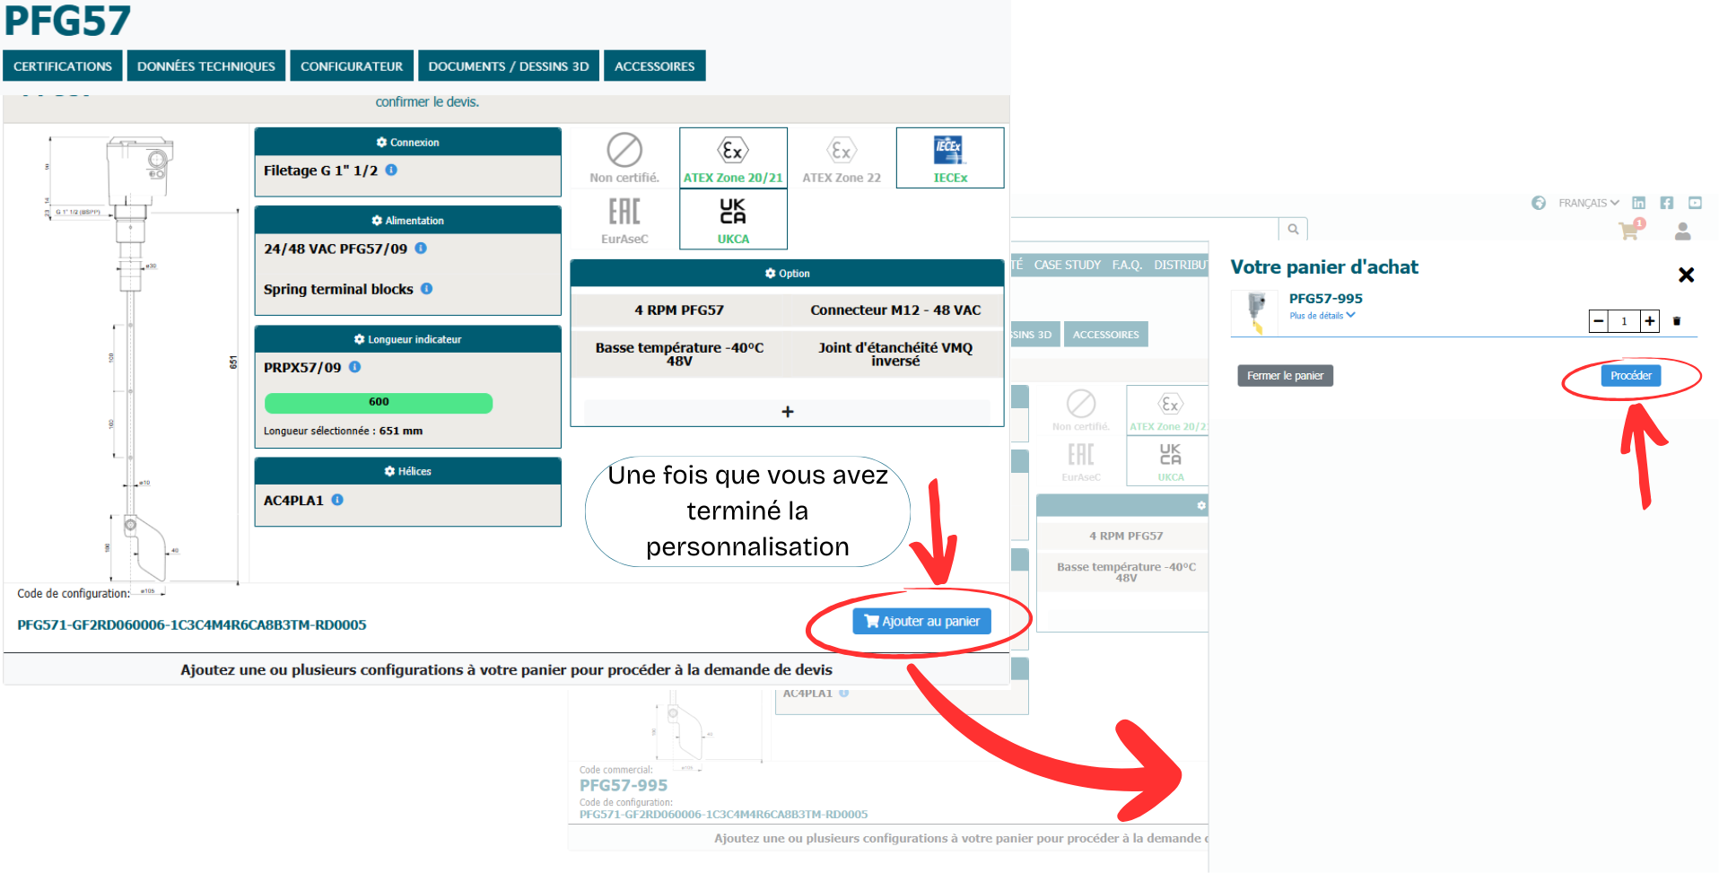Expand Plus de détails in cart

tap(1322, 316)
